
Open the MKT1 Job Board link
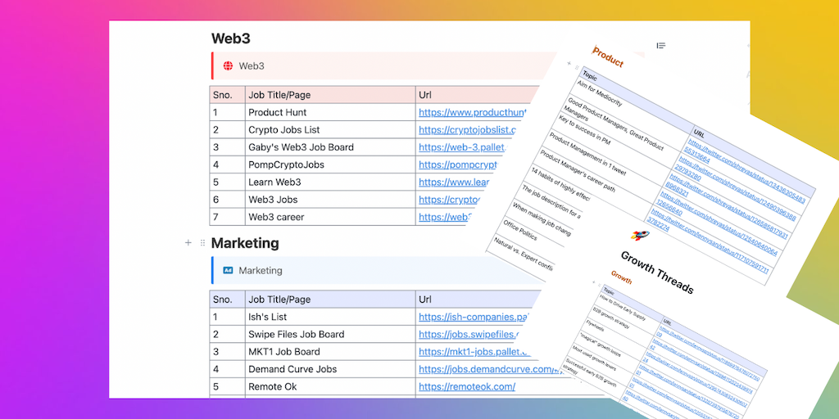click(473, 352)
